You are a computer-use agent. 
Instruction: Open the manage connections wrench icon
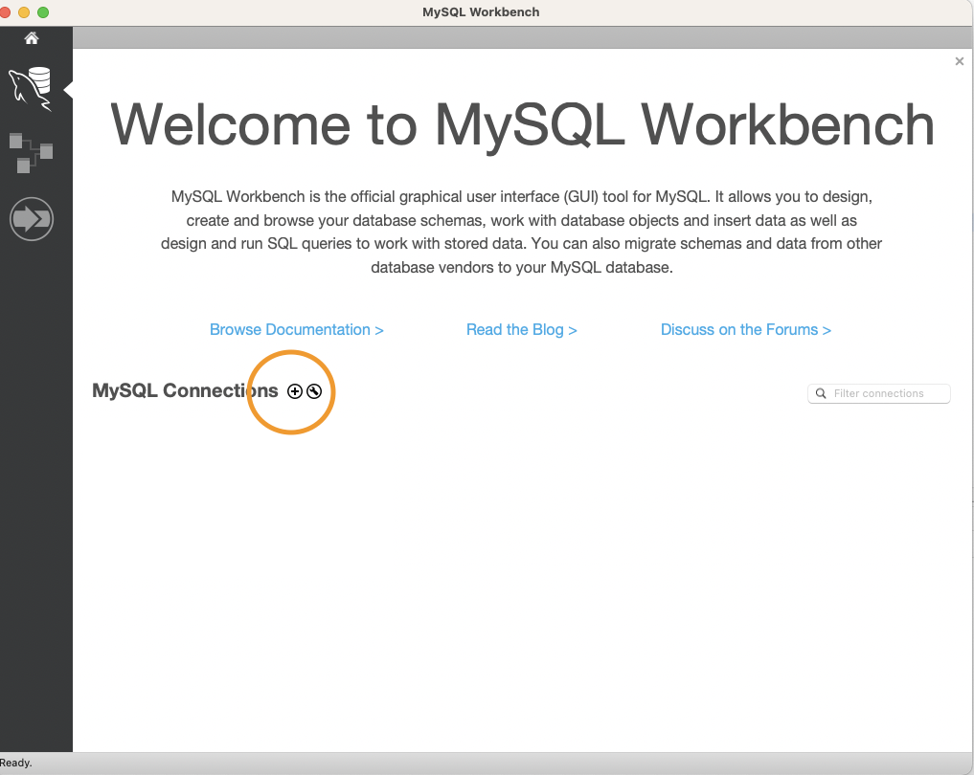point(314,391)
